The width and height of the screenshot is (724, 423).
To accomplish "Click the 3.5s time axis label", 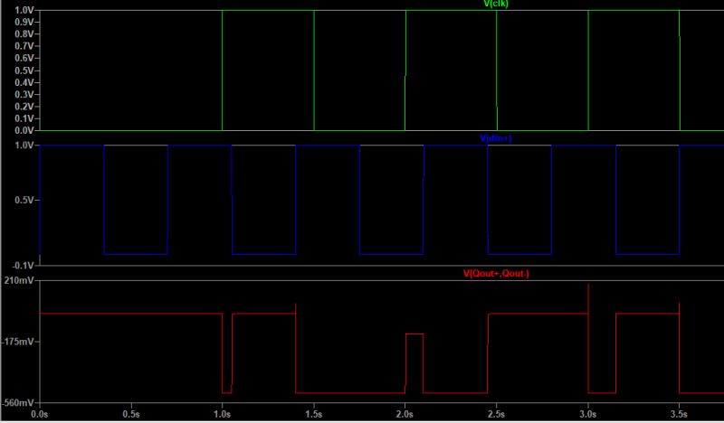I will [680, 415].
